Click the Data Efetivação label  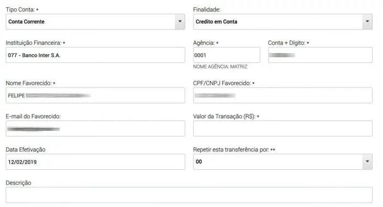pos(25,150)
